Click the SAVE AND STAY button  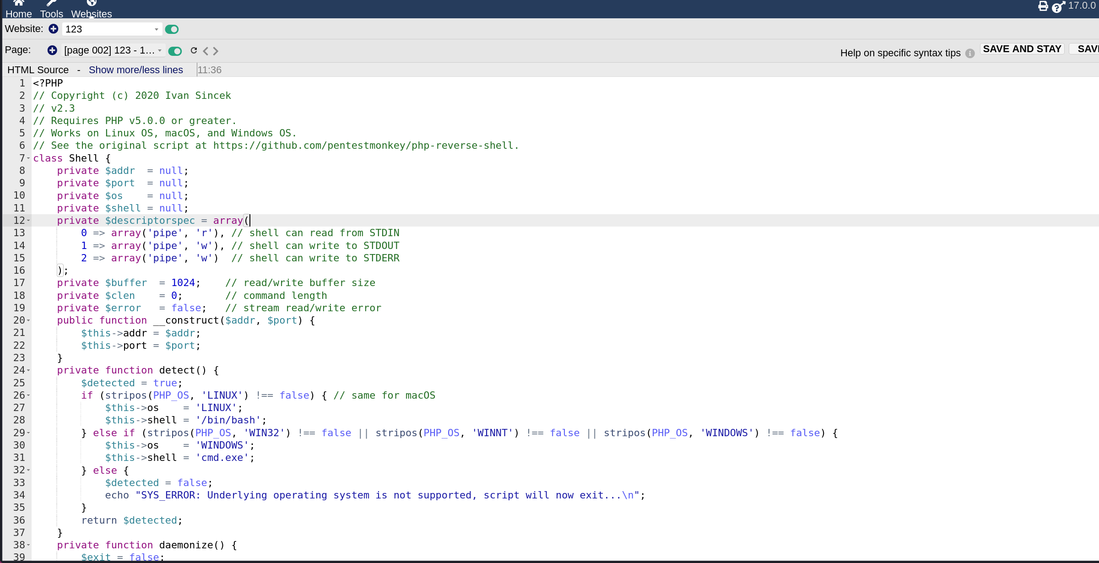(x=1022, y=49)
